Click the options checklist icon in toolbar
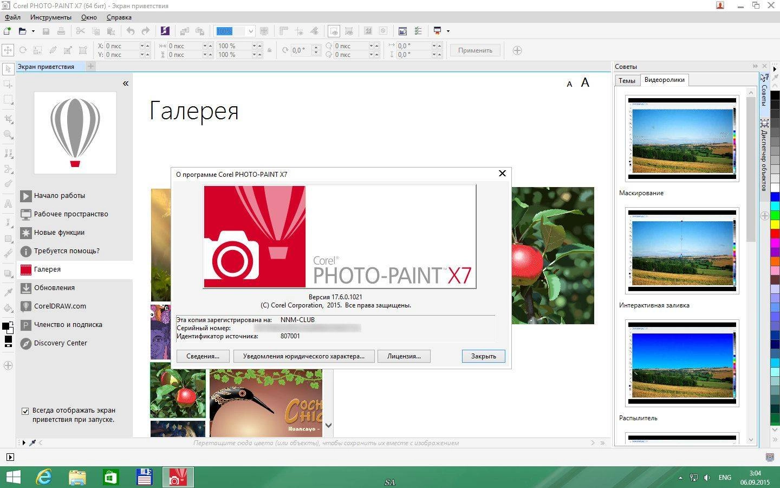This screenshot has width=780, height=488. 418,31
